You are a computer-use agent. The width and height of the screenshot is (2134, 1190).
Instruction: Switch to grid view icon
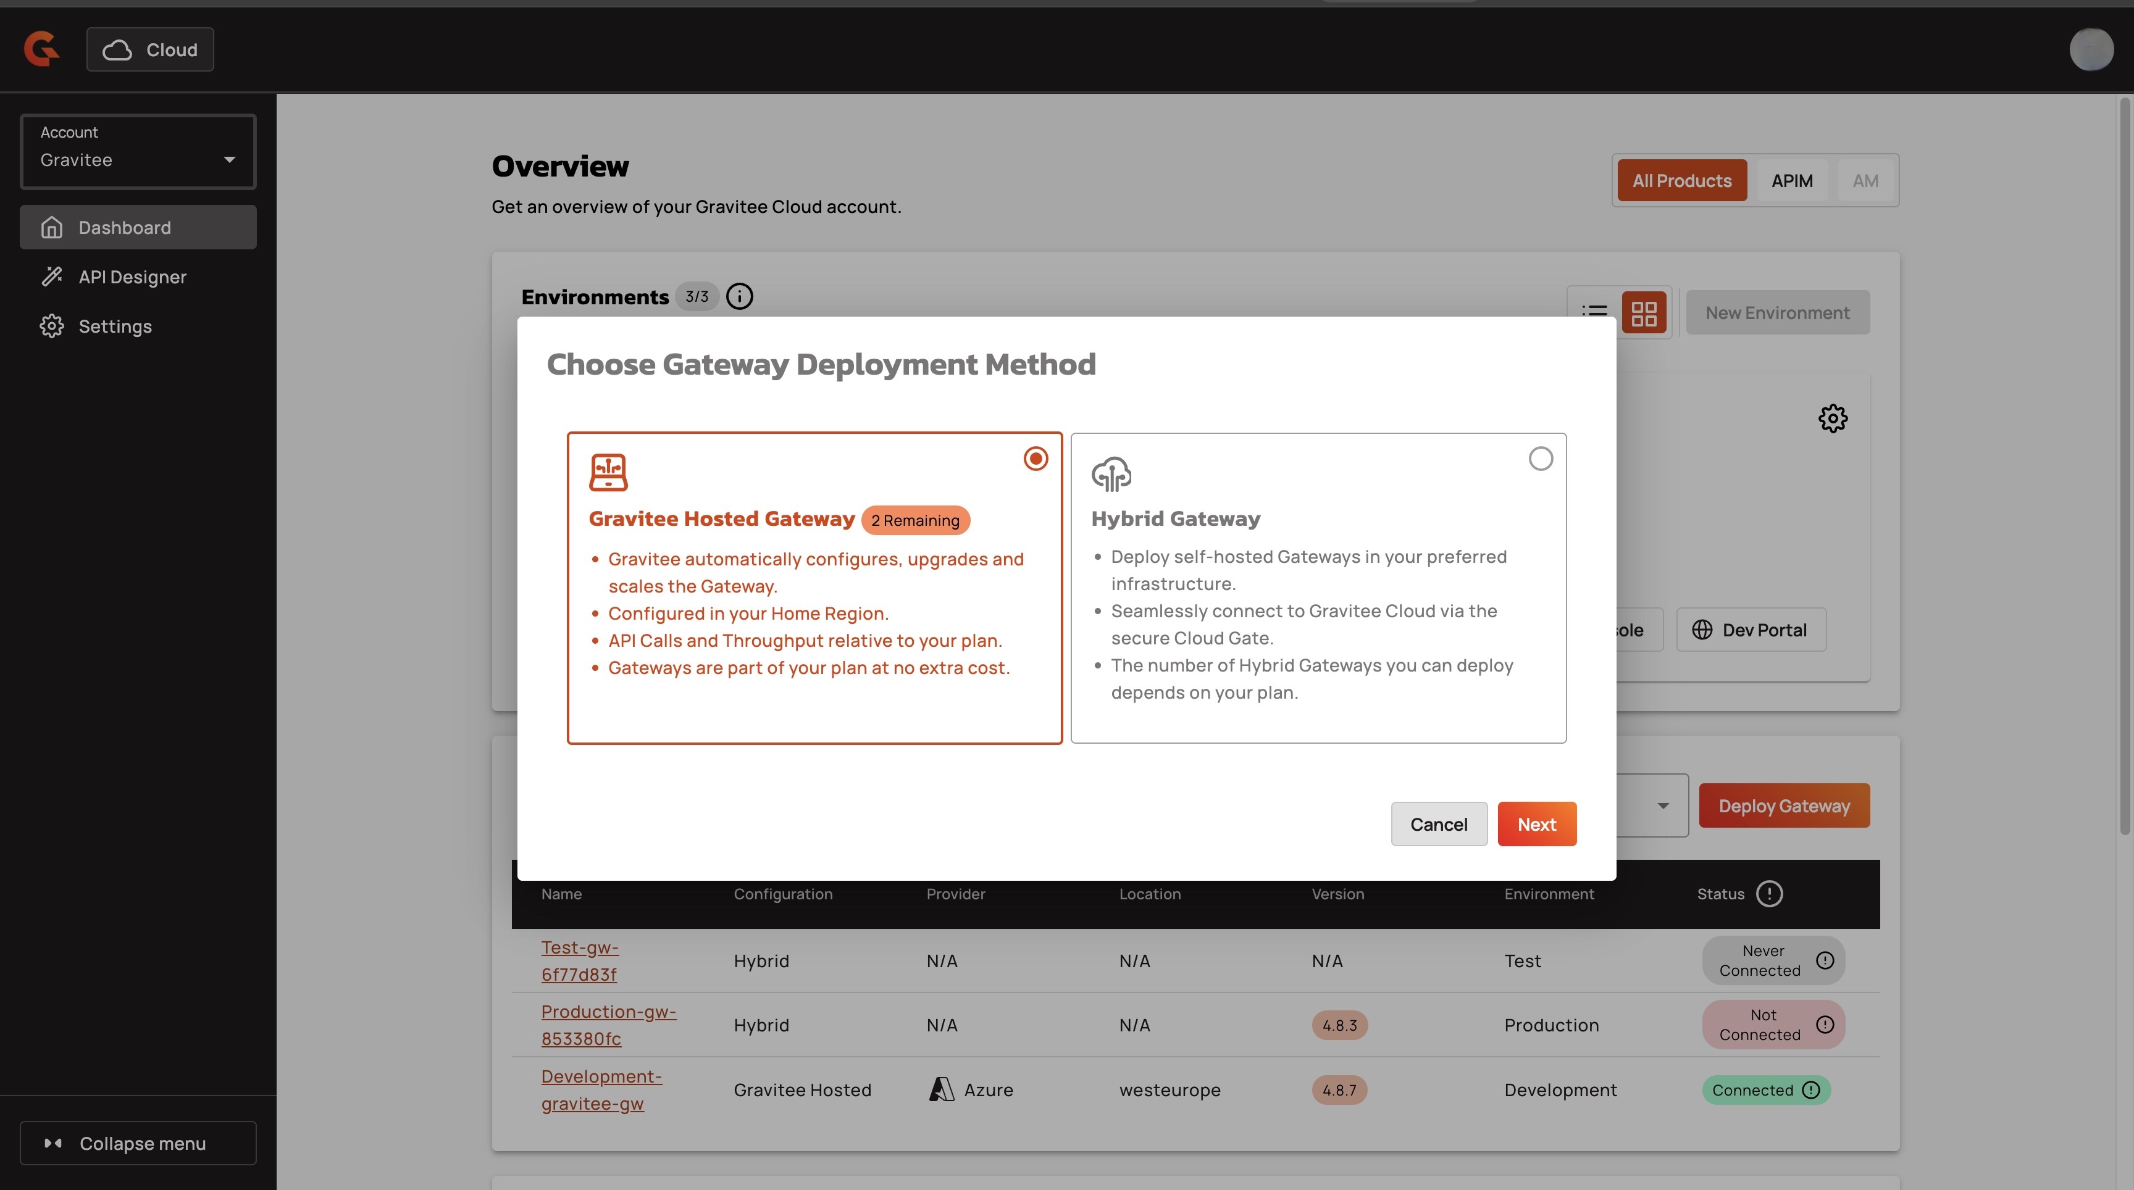[x=1644, y=313]
